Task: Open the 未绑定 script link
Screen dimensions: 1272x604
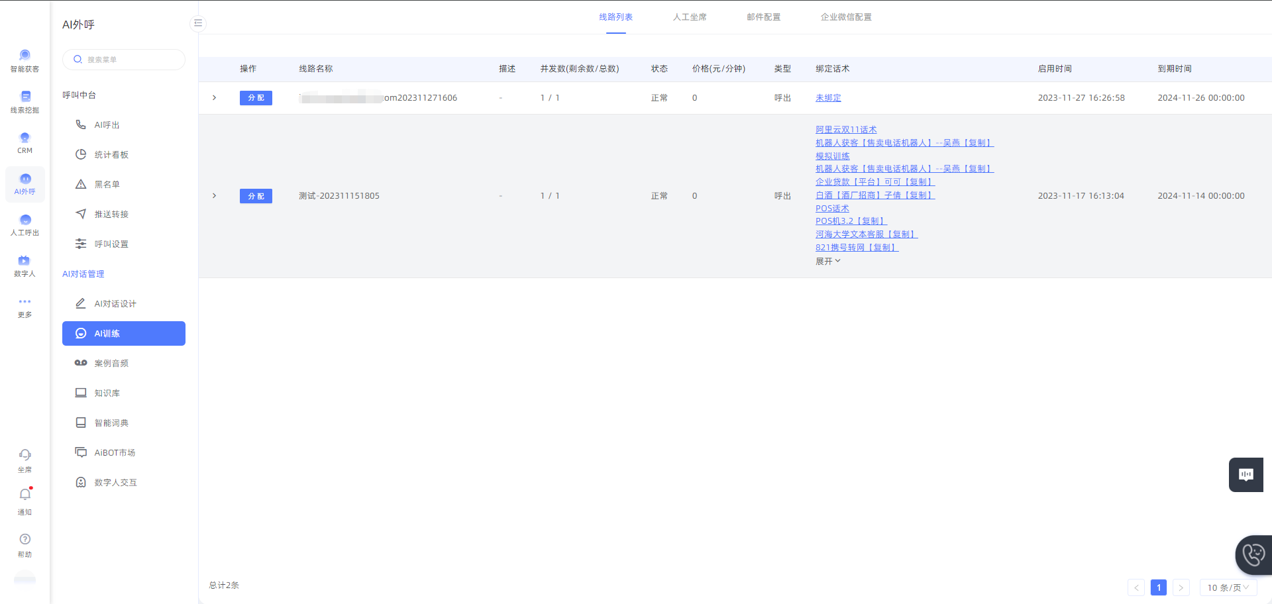Action: (828, 98)
